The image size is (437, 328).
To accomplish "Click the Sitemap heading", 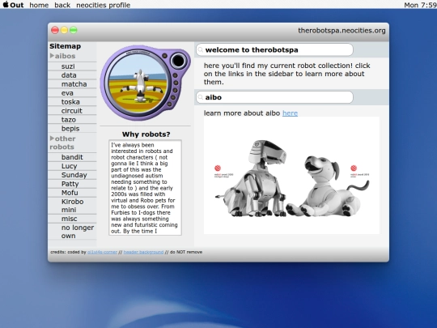I will tap(66, 46).
